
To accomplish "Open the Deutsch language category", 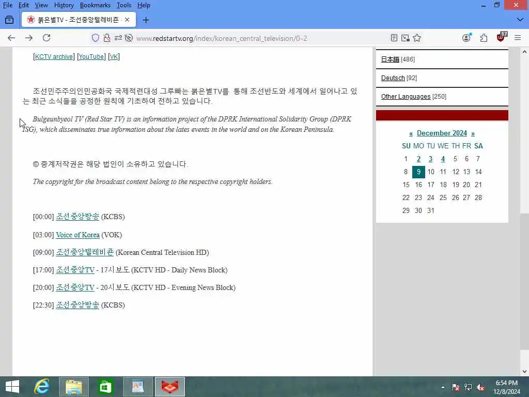I will coord(393,78).
